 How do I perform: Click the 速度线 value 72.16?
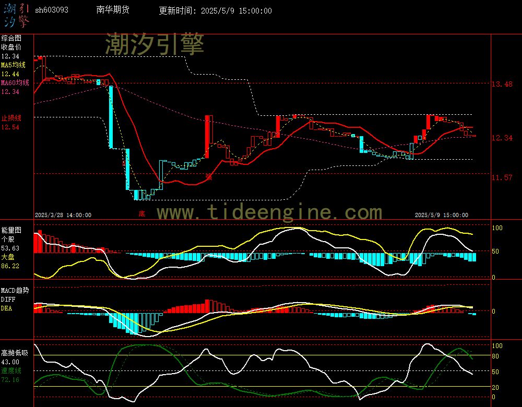(10, 380)
